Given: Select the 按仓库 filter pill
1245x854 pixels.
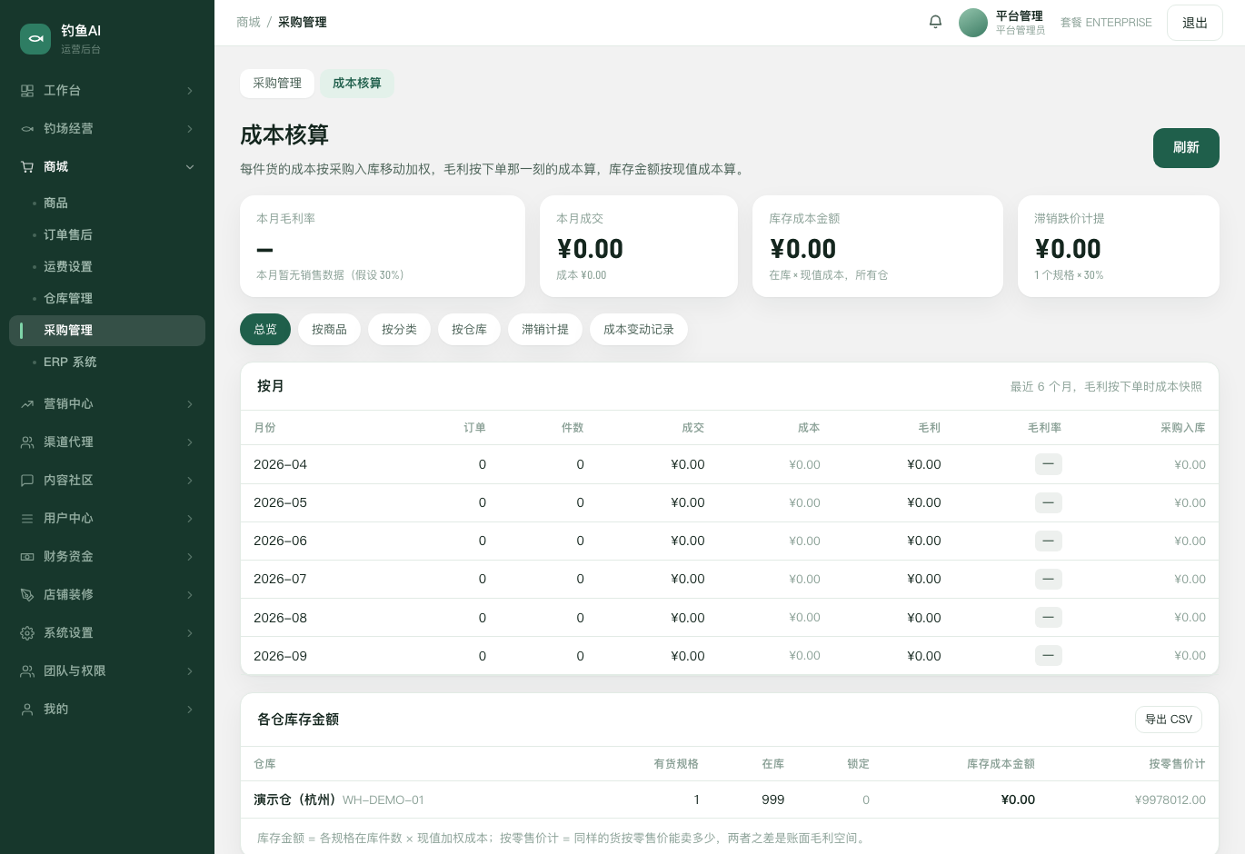Looking at the screenshot, I should pos(469,329).
